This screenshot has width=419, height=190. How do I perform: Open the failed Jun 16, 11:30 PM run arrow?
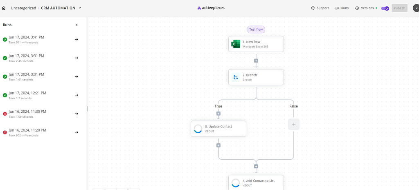point(77,114)
